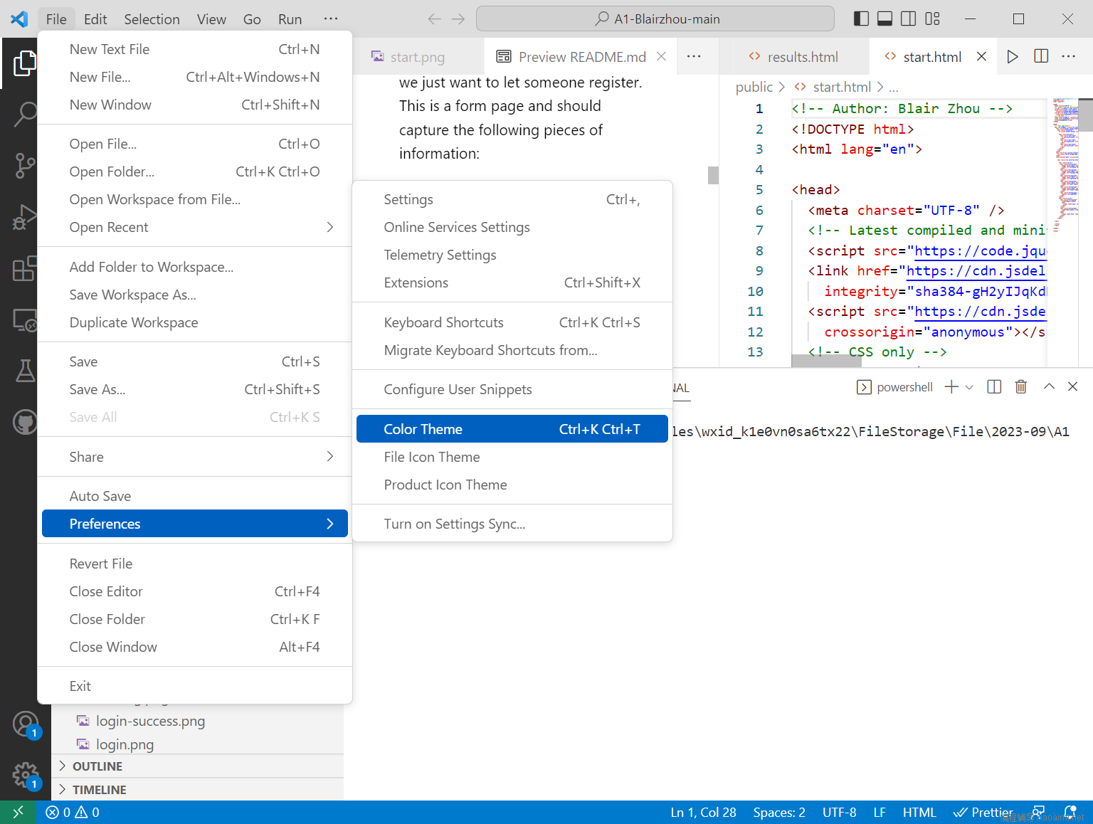The height and width of the screenshot is (824, 1093).
Task: Split the terminal
Action: 994,386
